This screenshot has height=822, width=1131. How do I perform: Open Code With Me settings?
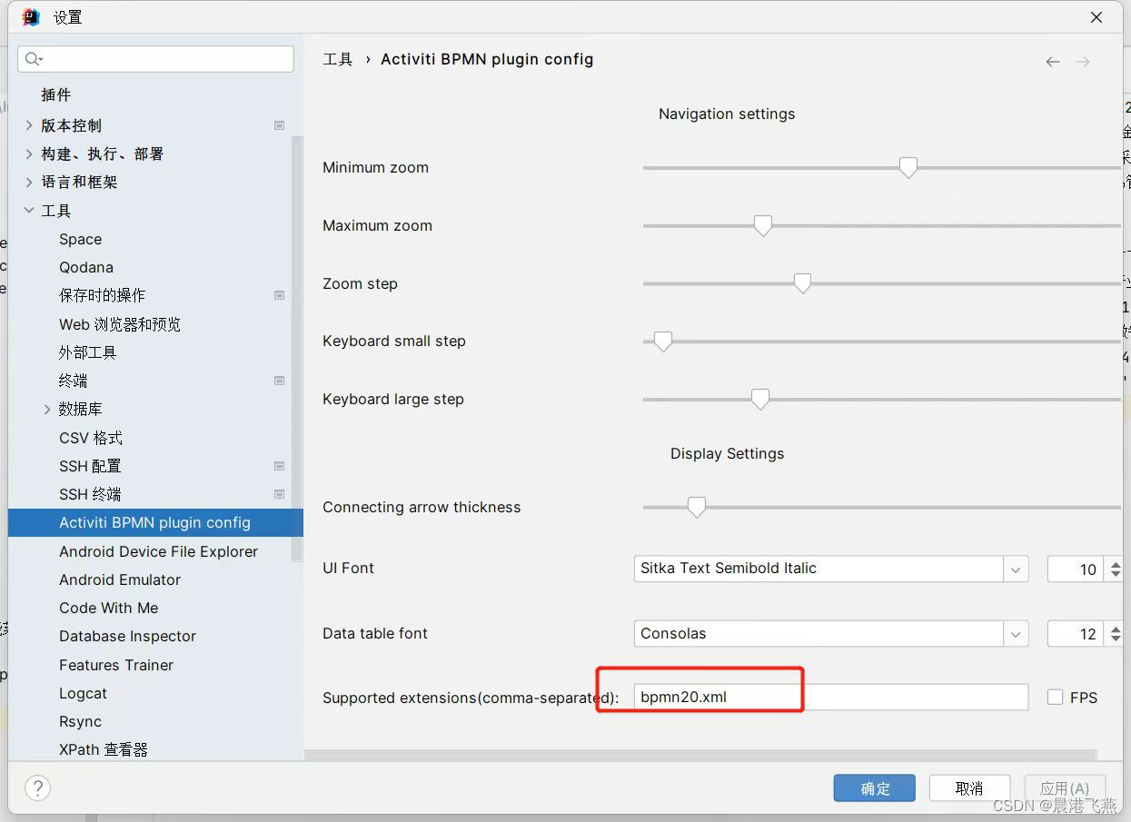(109, 608)
